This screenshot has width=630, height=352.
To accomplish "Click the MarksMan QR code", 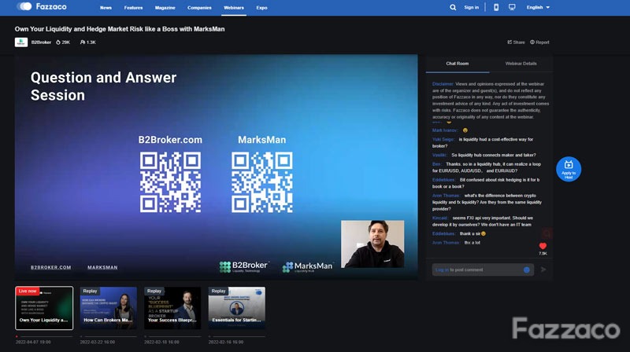I will [x=262, y=182].
